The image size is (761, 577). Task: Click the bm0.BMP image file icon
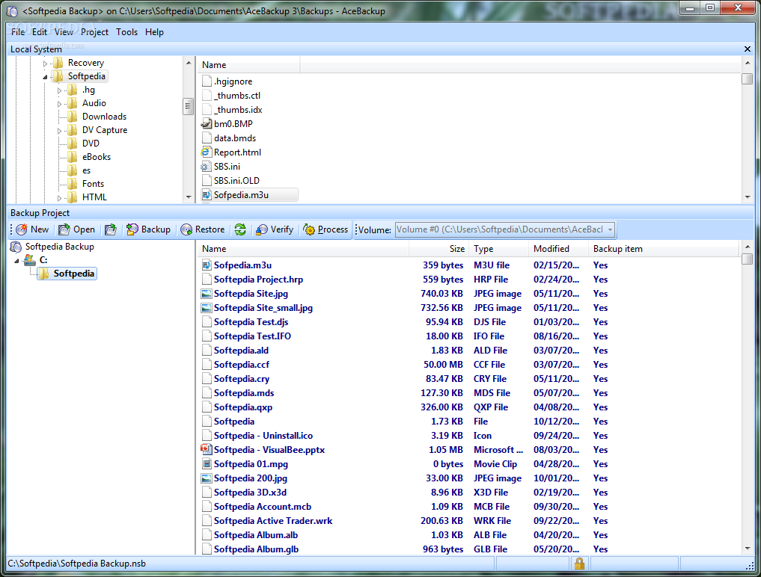tap(207, 123)
